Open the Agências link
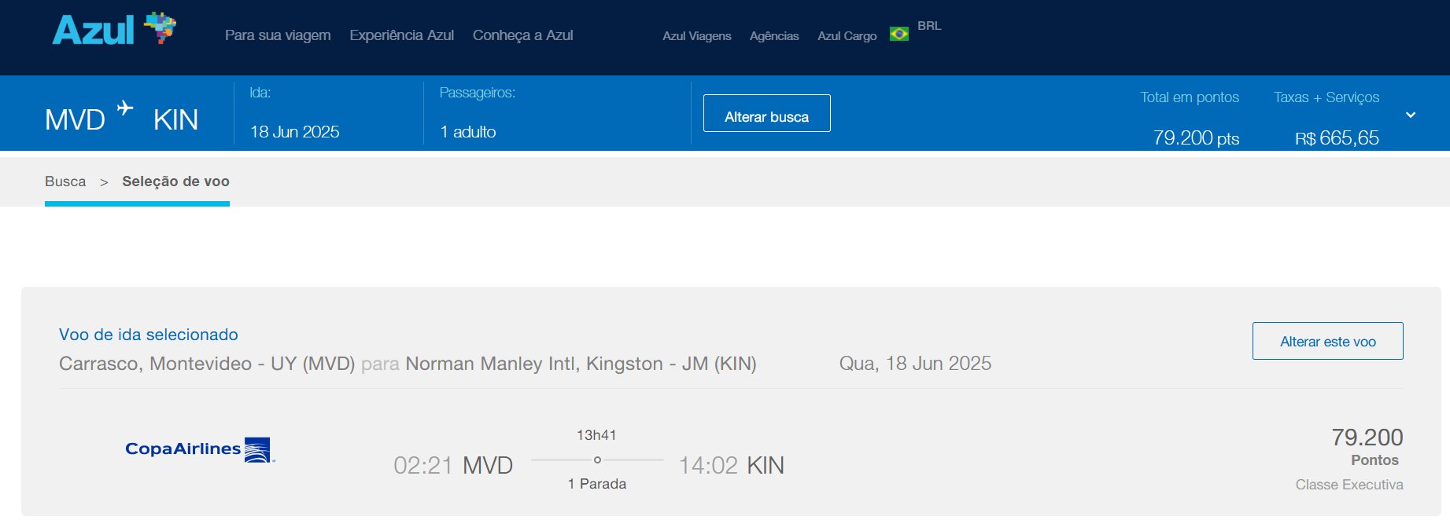 [774, 36]
